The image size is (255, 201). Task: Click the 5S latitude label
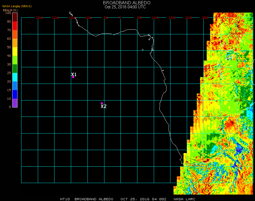239,67
